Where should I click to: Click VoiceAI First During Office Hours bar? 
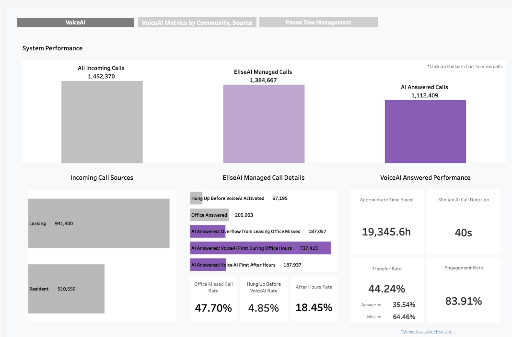(x=260, y=248)
